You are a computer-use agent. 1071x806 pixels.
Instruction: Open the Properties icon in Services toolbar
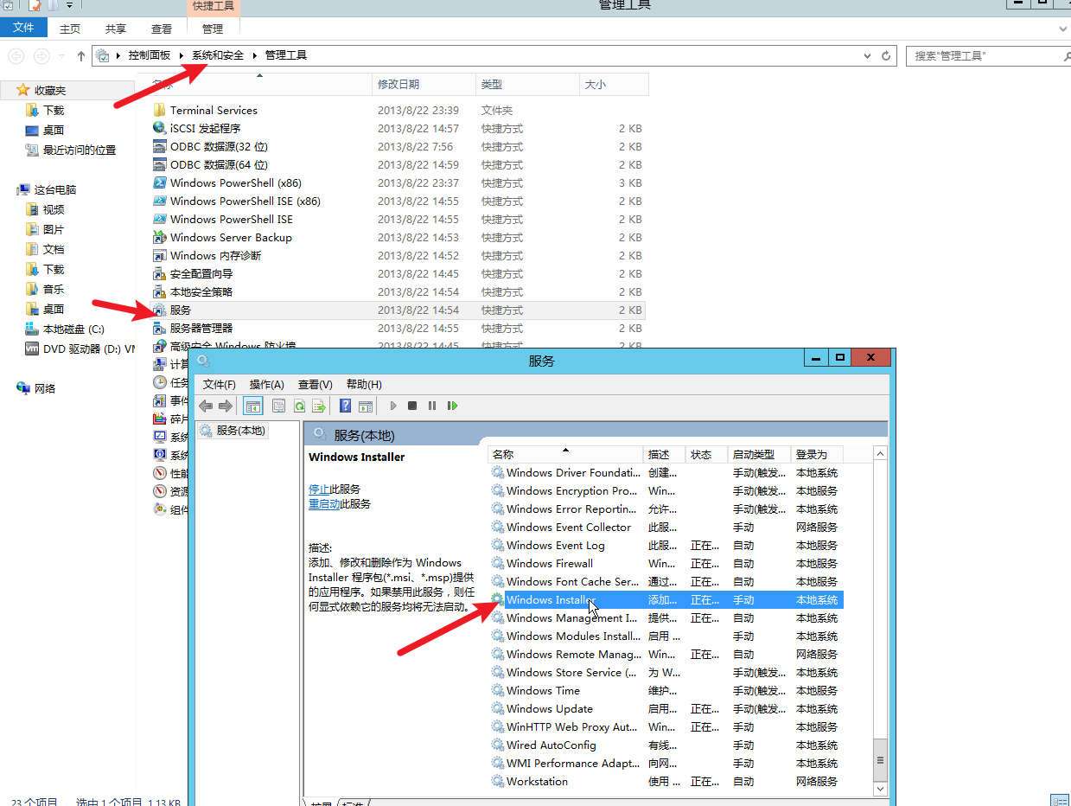tap(278, 406)
